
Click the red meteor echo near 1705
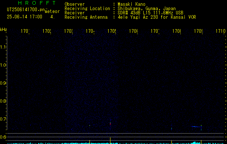[110, 124]
